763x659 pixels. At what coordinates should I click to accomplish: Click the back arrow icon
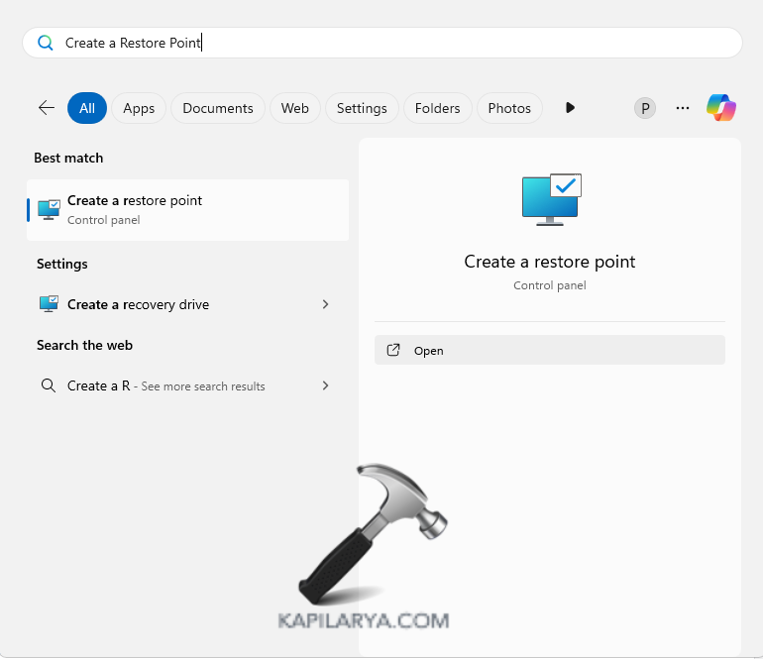(46, 108)
